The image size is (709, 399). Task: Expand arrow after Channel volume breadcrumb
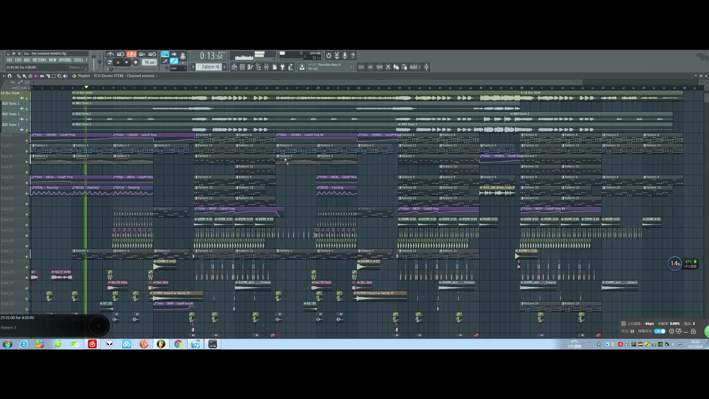(157, 76)
